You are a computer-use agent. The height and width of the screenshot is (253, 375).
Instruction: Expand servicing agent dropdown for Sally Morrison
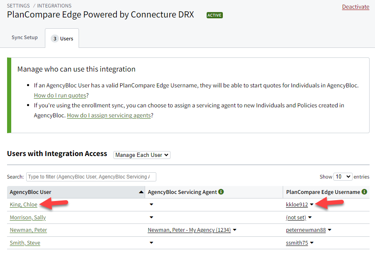pos(151,217)
